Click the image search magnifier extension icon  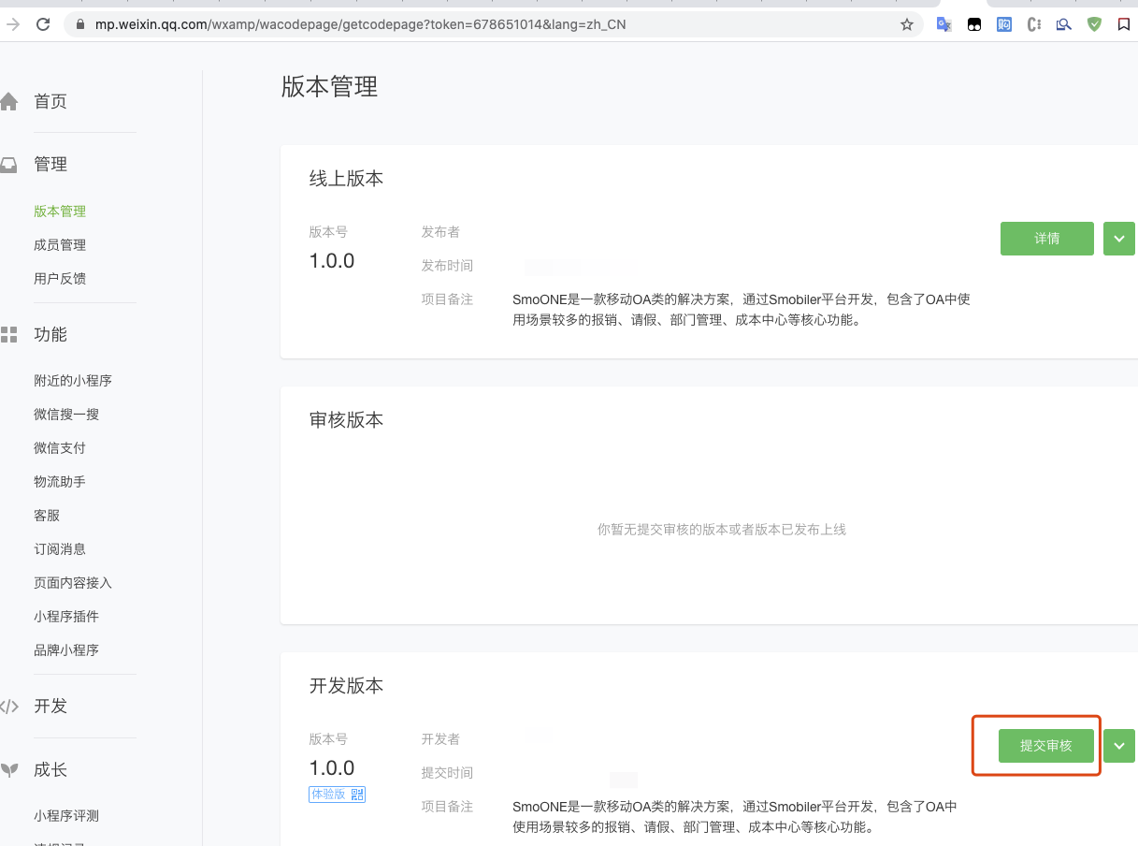click(1064, 25)
